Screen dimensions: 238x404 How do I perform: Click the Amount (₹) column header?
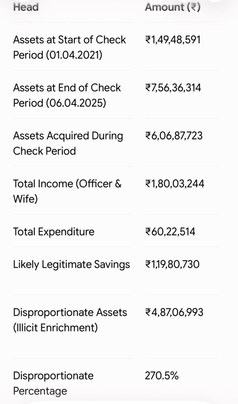[x=173, y=7]
